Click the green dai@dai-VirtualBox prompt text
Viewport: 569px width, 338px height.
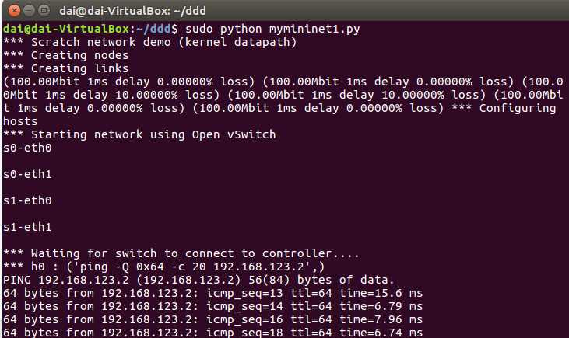click(x=66, y=29)
